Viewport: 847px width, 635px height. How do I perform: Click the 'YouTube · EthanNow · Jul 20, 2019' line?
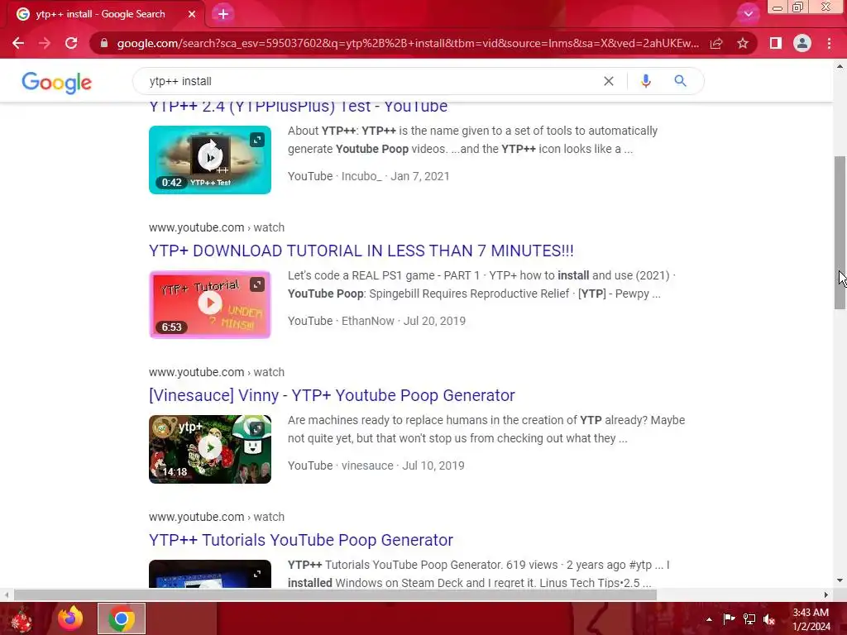376,321
